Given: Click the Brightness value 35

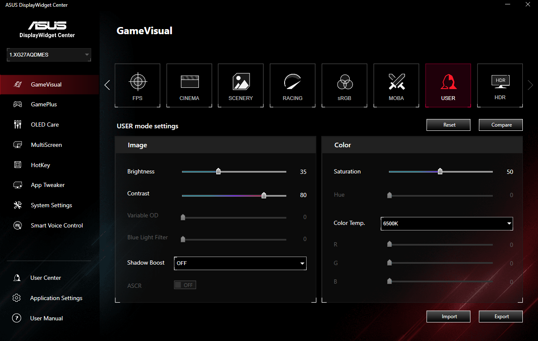Looking at the screenshot, I should [x=303, y=172].
